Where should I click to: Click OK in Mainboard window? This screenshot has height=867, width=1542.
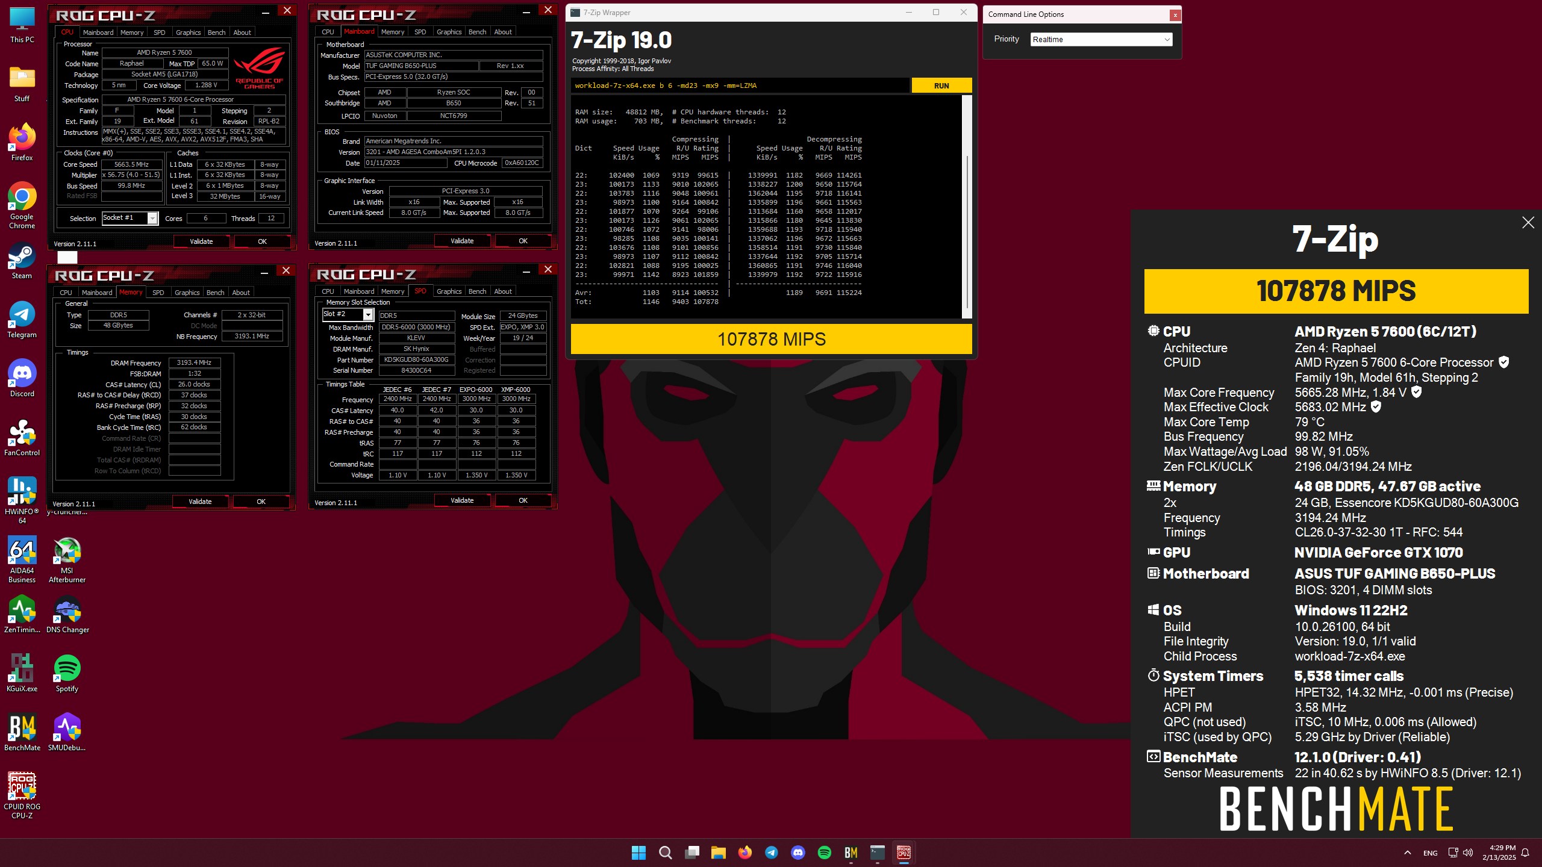tap(523, 241)
